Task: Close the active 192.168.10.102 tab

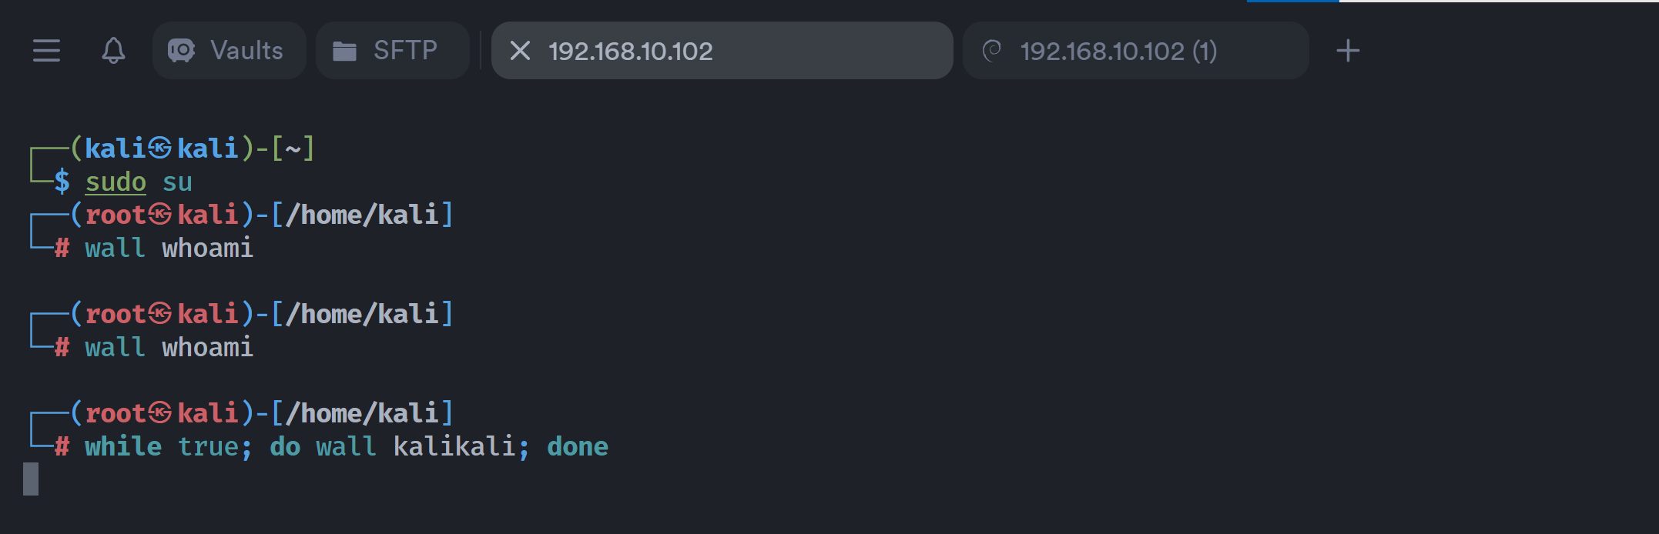Action: coord(520,51)
